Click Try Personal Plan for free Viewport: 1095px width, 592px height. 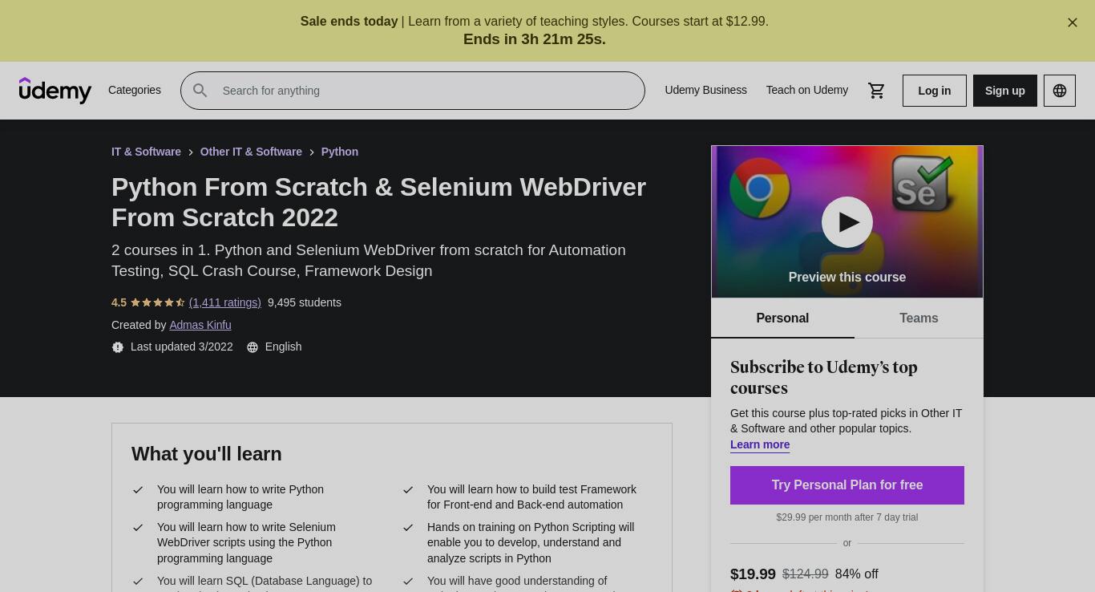[x=847, y=485]
